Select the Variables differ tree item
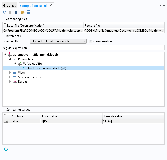This screenshot has height=160, width=167. (33, 64)
